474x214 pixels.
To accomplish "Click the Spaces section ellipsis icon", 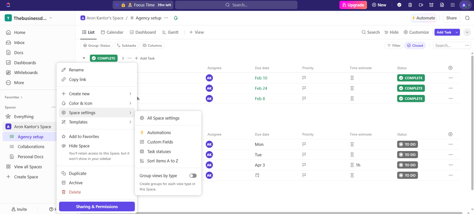I will pos(53,107).
